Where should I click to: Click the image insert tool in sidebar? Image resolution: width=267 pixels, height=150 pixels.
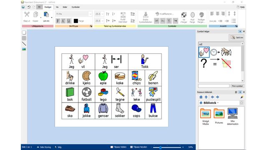pyautogui.click(x=24, y=49)
